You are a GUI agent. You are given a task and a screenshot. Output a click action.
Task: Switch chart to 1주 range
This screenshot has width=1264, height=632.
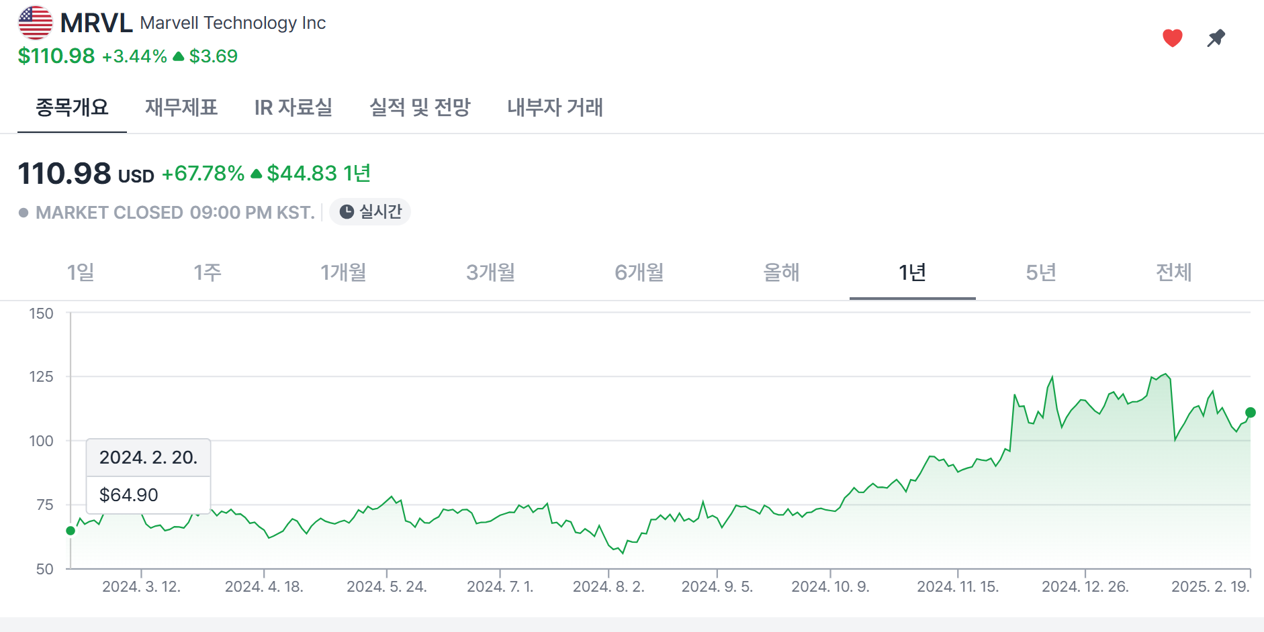point(208,272)
